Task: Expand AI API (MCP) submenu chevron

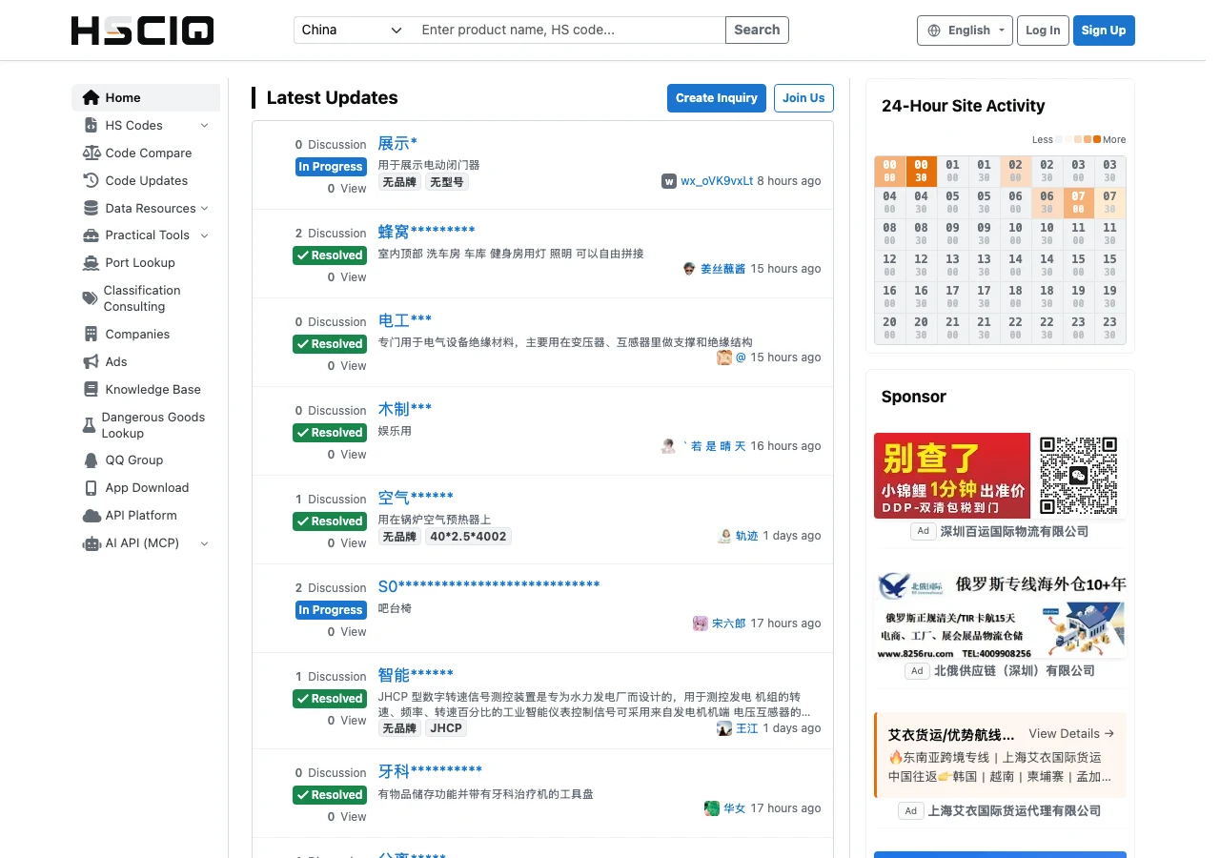Action: 204,543
